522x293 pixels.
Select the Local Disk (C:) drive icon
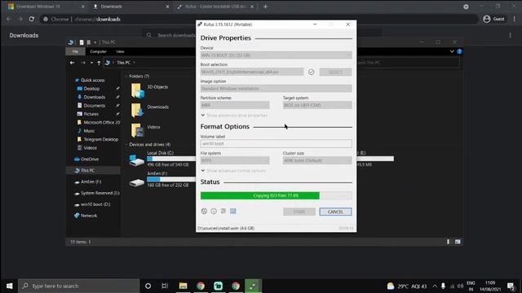click(137, 160)
